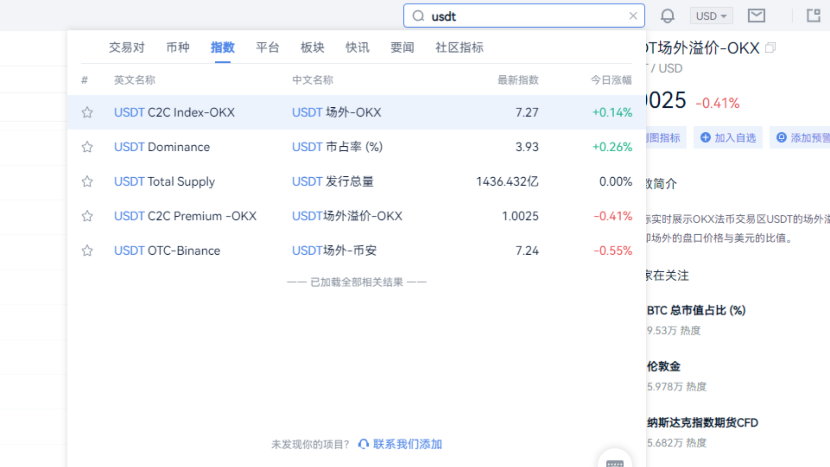Click the headset support icon
Viewport: 830px width, 467px height.
coord(364,444)
